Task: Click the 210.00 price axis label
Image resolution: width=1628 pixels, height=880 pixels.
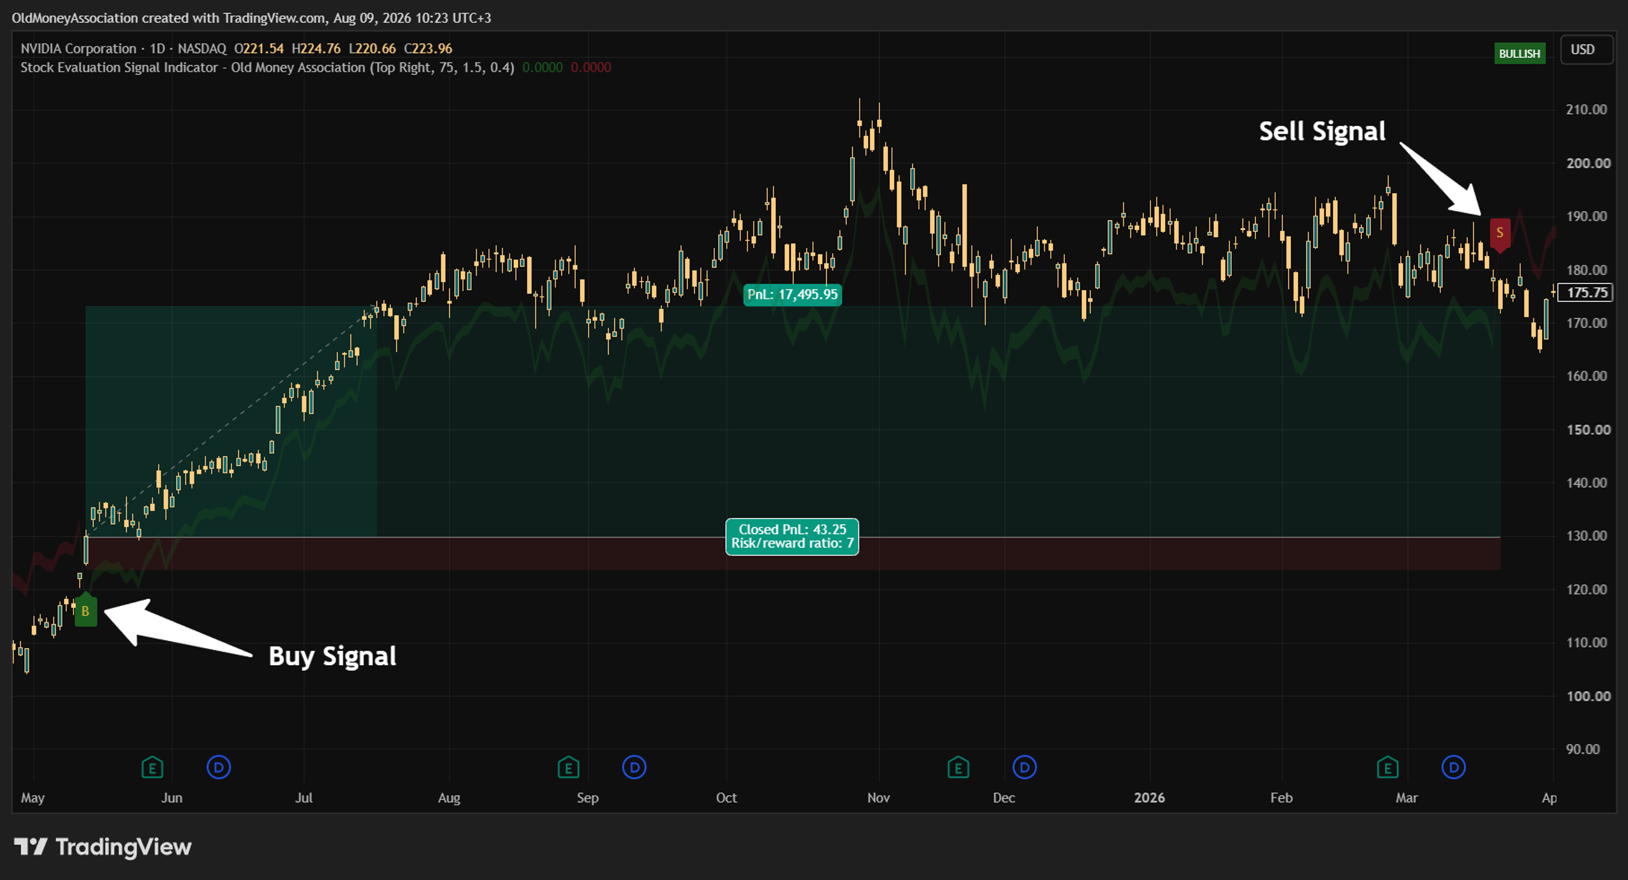Action: [x=1587, y=109]
